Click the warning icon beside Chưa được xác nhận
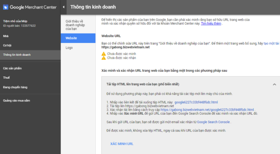The width and height of the screenshot is (280, 154). (104, 58)
